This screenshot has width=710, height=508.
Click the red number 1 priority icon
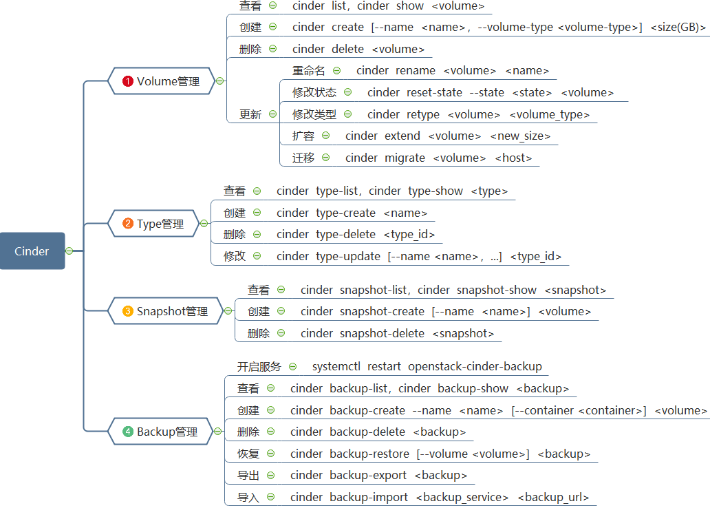pyautogui.click(x=127, y=81)
